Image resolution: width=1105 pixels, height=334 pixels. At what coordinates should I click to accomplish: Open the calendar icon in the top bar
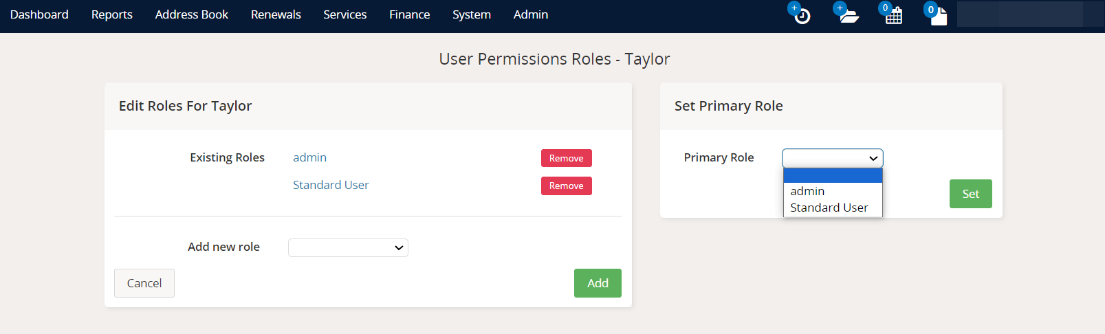click(893, 16)
